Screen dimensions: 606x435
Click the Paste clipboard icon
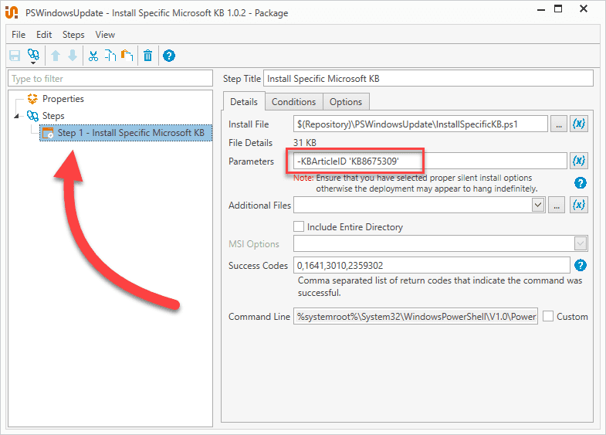127,56
